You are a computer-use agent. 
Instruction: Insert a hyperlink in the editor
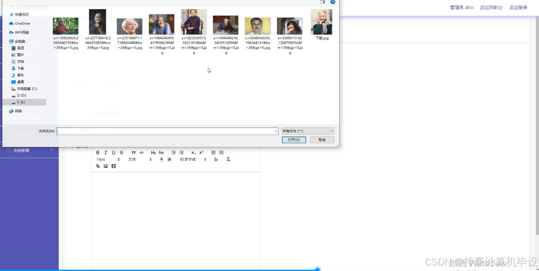click(97, 166)
